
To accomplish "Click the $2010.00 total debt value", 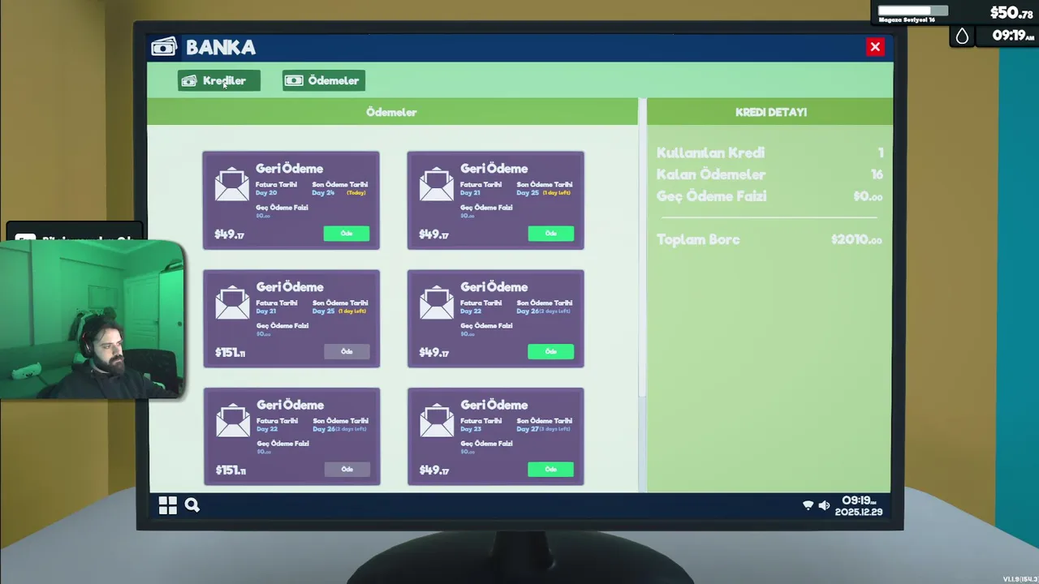I will pyautogui.click(x=856, y=239).
